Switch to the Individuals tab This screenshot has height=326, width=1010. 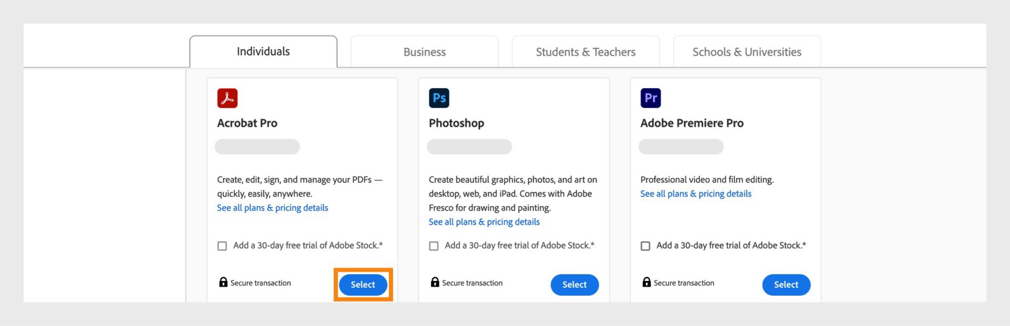tap(263, 51)
